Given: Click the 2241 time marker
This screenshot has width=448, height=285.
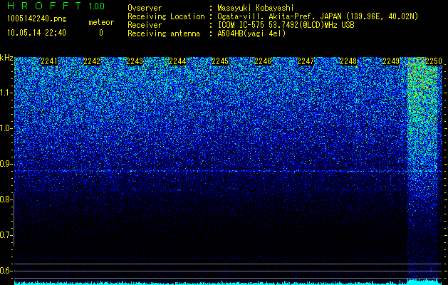Looking at the screenshot, I should (x=49, y=61).
